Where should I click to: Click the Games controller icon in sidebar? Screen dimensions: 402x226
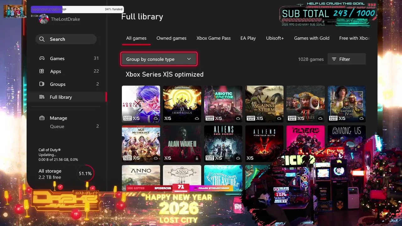42,58
